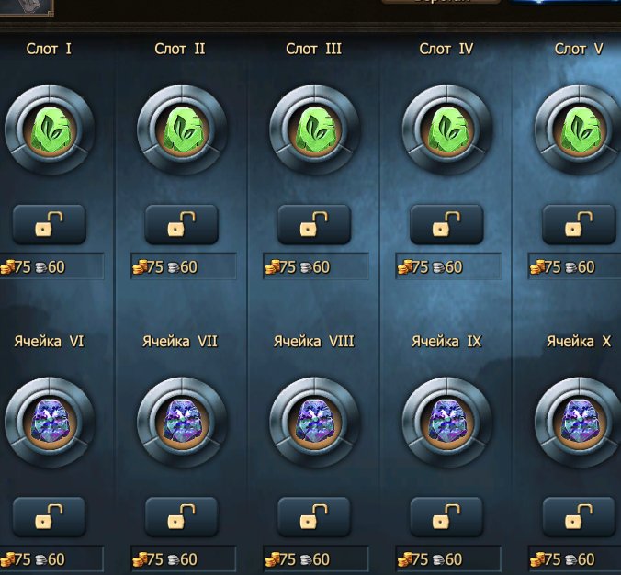This screenshot has height=575, width=621.
Task: Pick the green leaf rune in Слот V
Action: 580,130
